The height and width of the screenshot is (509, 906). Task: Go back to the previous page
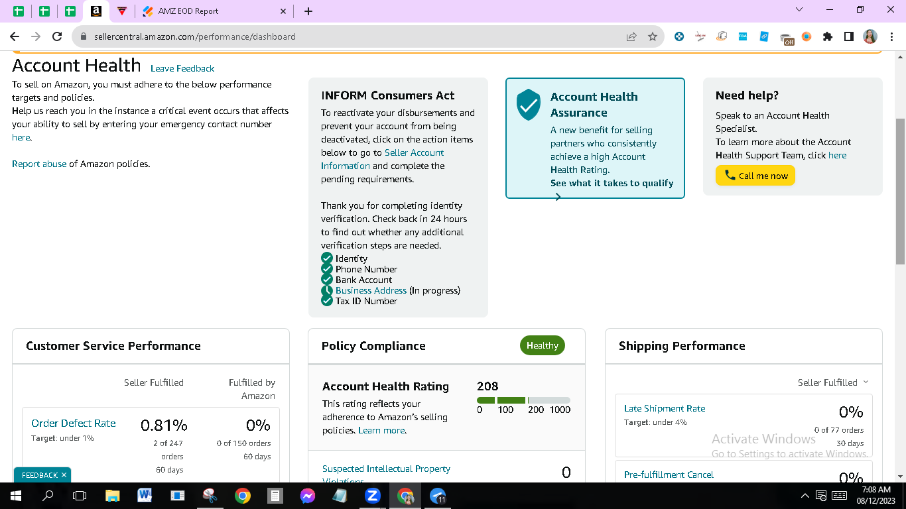[15, 37]
